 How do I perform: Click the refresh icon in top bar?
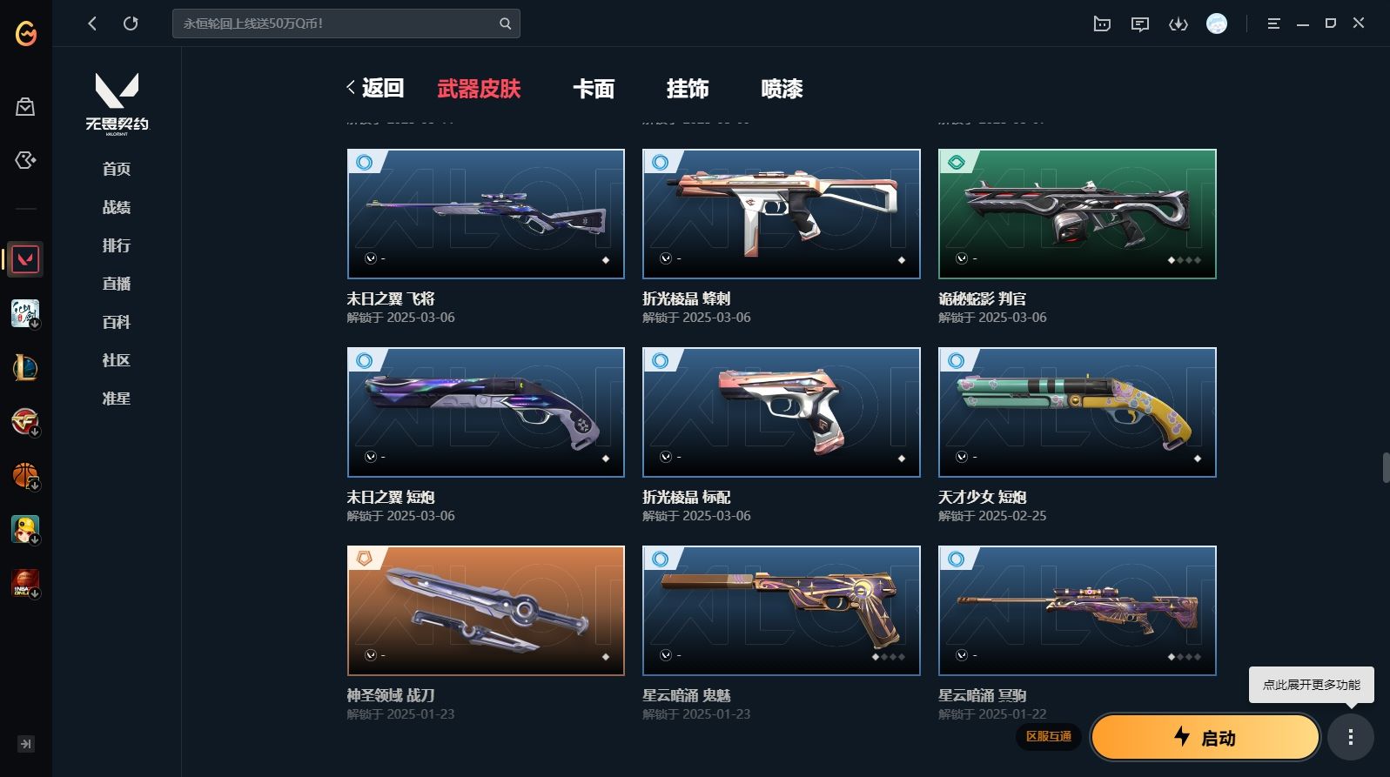point(131,23)
